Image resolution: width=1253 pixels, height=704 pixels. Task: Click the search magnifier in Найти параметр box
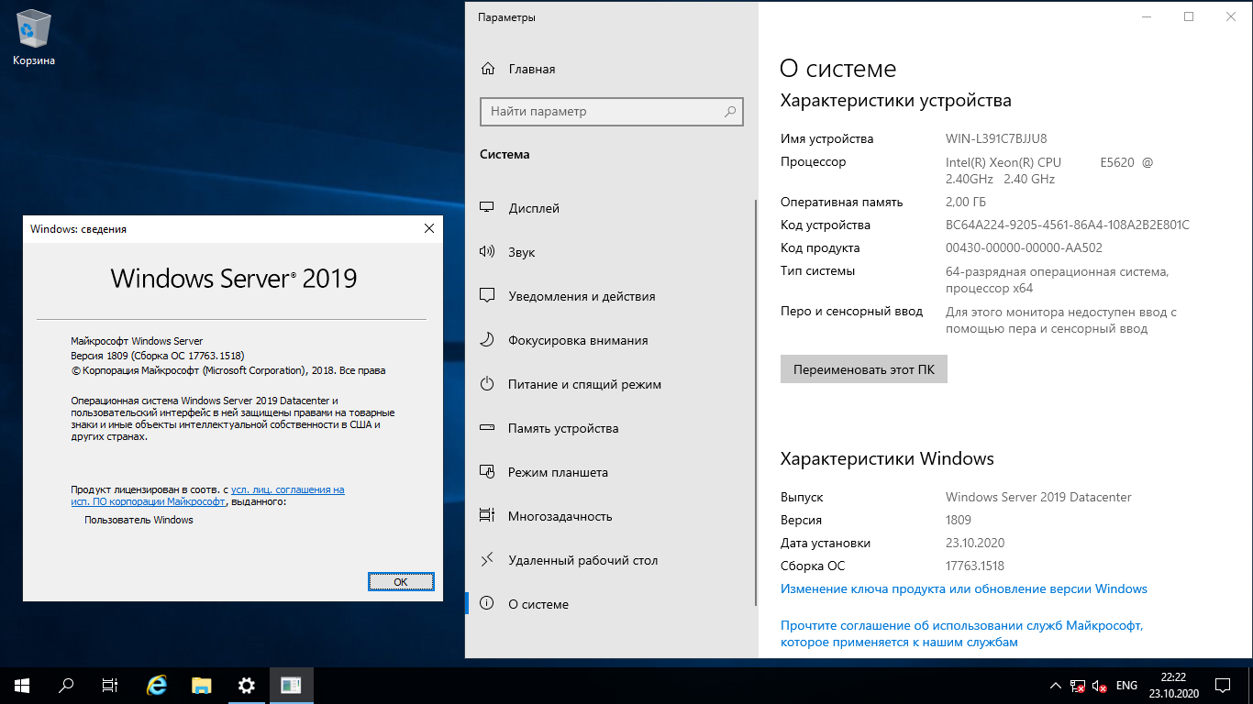pos(730,112)
